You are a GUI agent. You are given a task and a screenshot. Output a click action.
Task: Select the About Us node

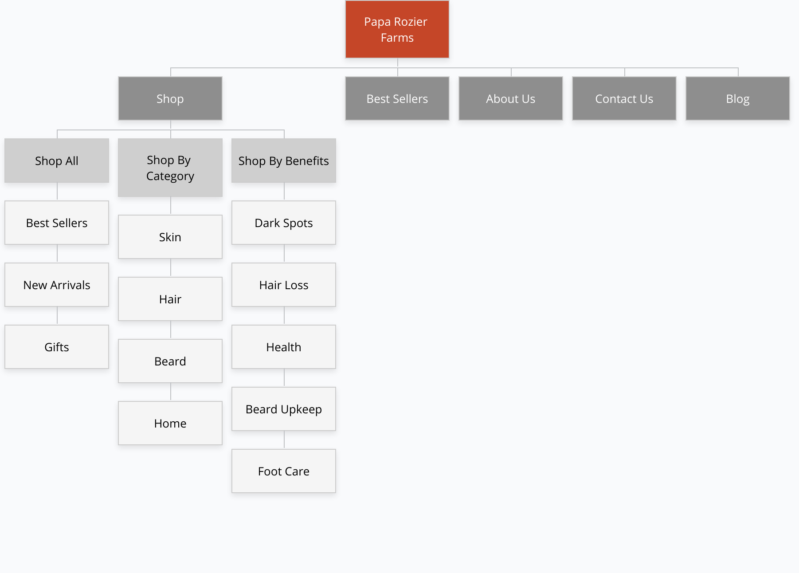511,98
